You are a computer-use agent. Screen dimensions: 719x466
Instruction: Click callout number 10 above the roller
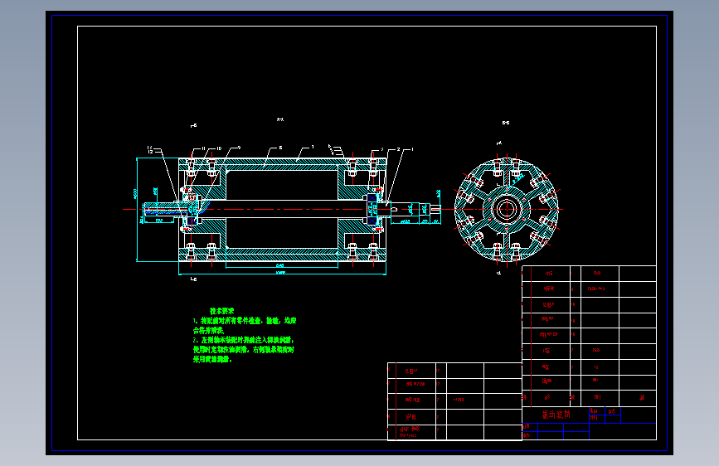pos(219,148)
